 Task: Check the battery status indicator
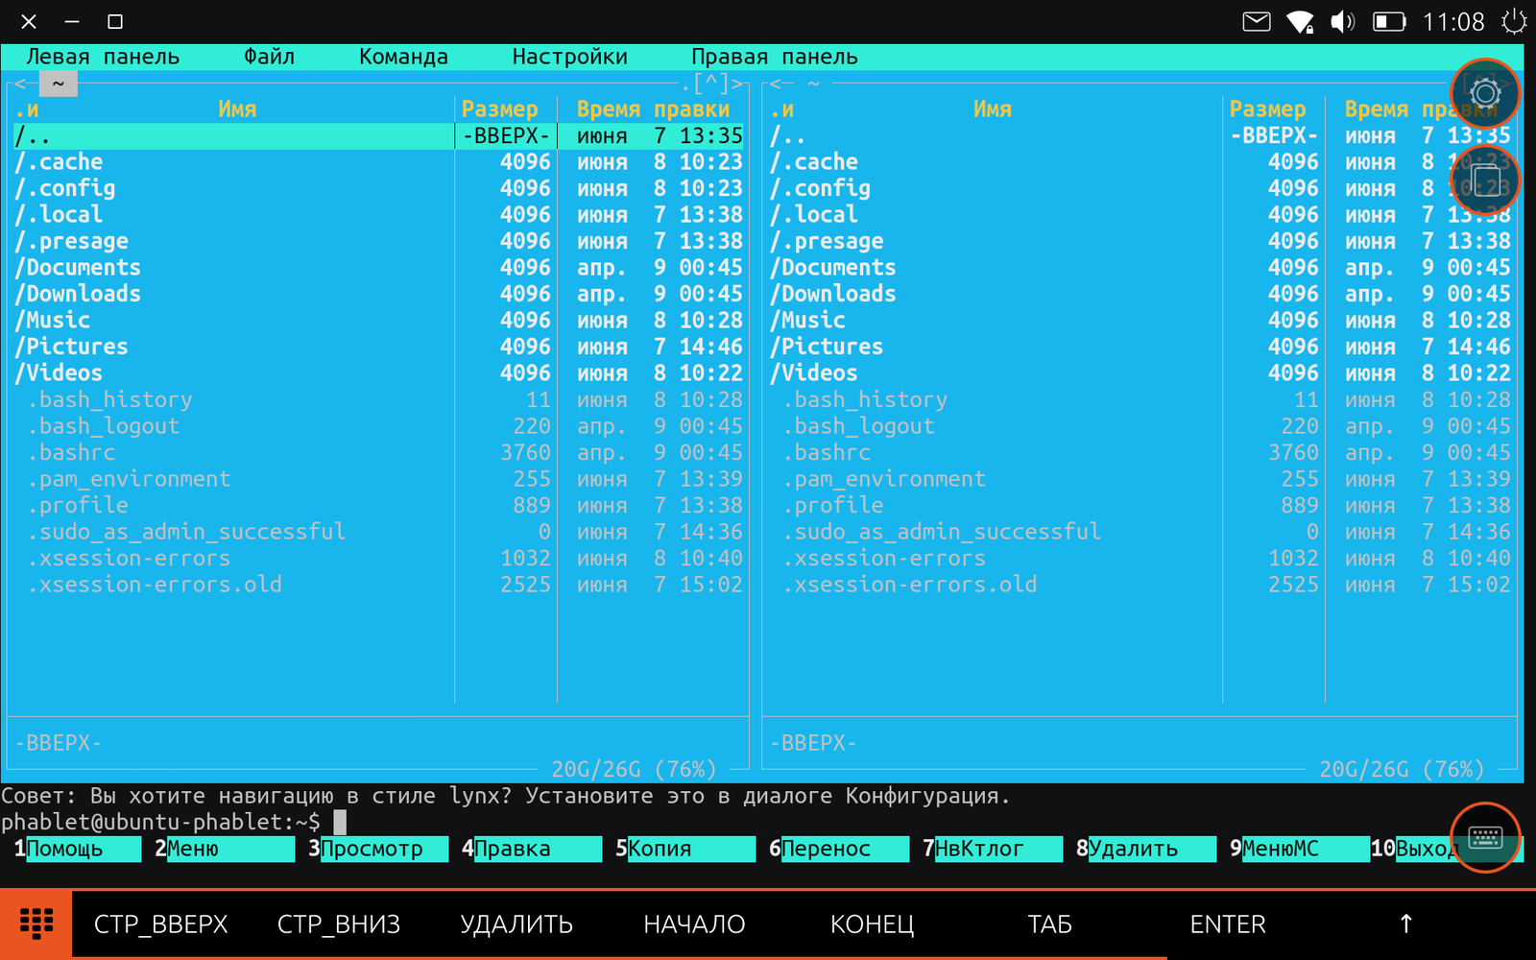point(1388,21)
